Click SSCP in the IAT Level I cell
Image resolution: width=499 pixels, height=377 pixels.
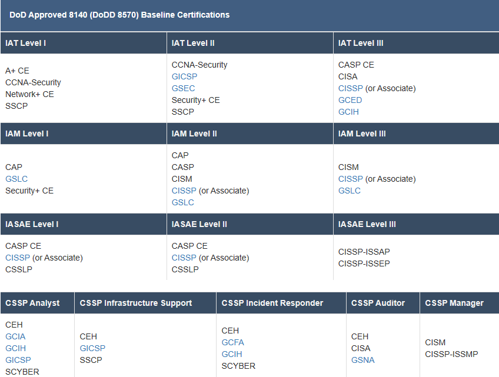coord(16,106)
